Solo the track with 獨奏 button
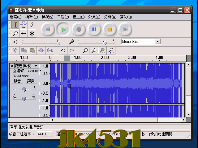 (x=31, y=81)
